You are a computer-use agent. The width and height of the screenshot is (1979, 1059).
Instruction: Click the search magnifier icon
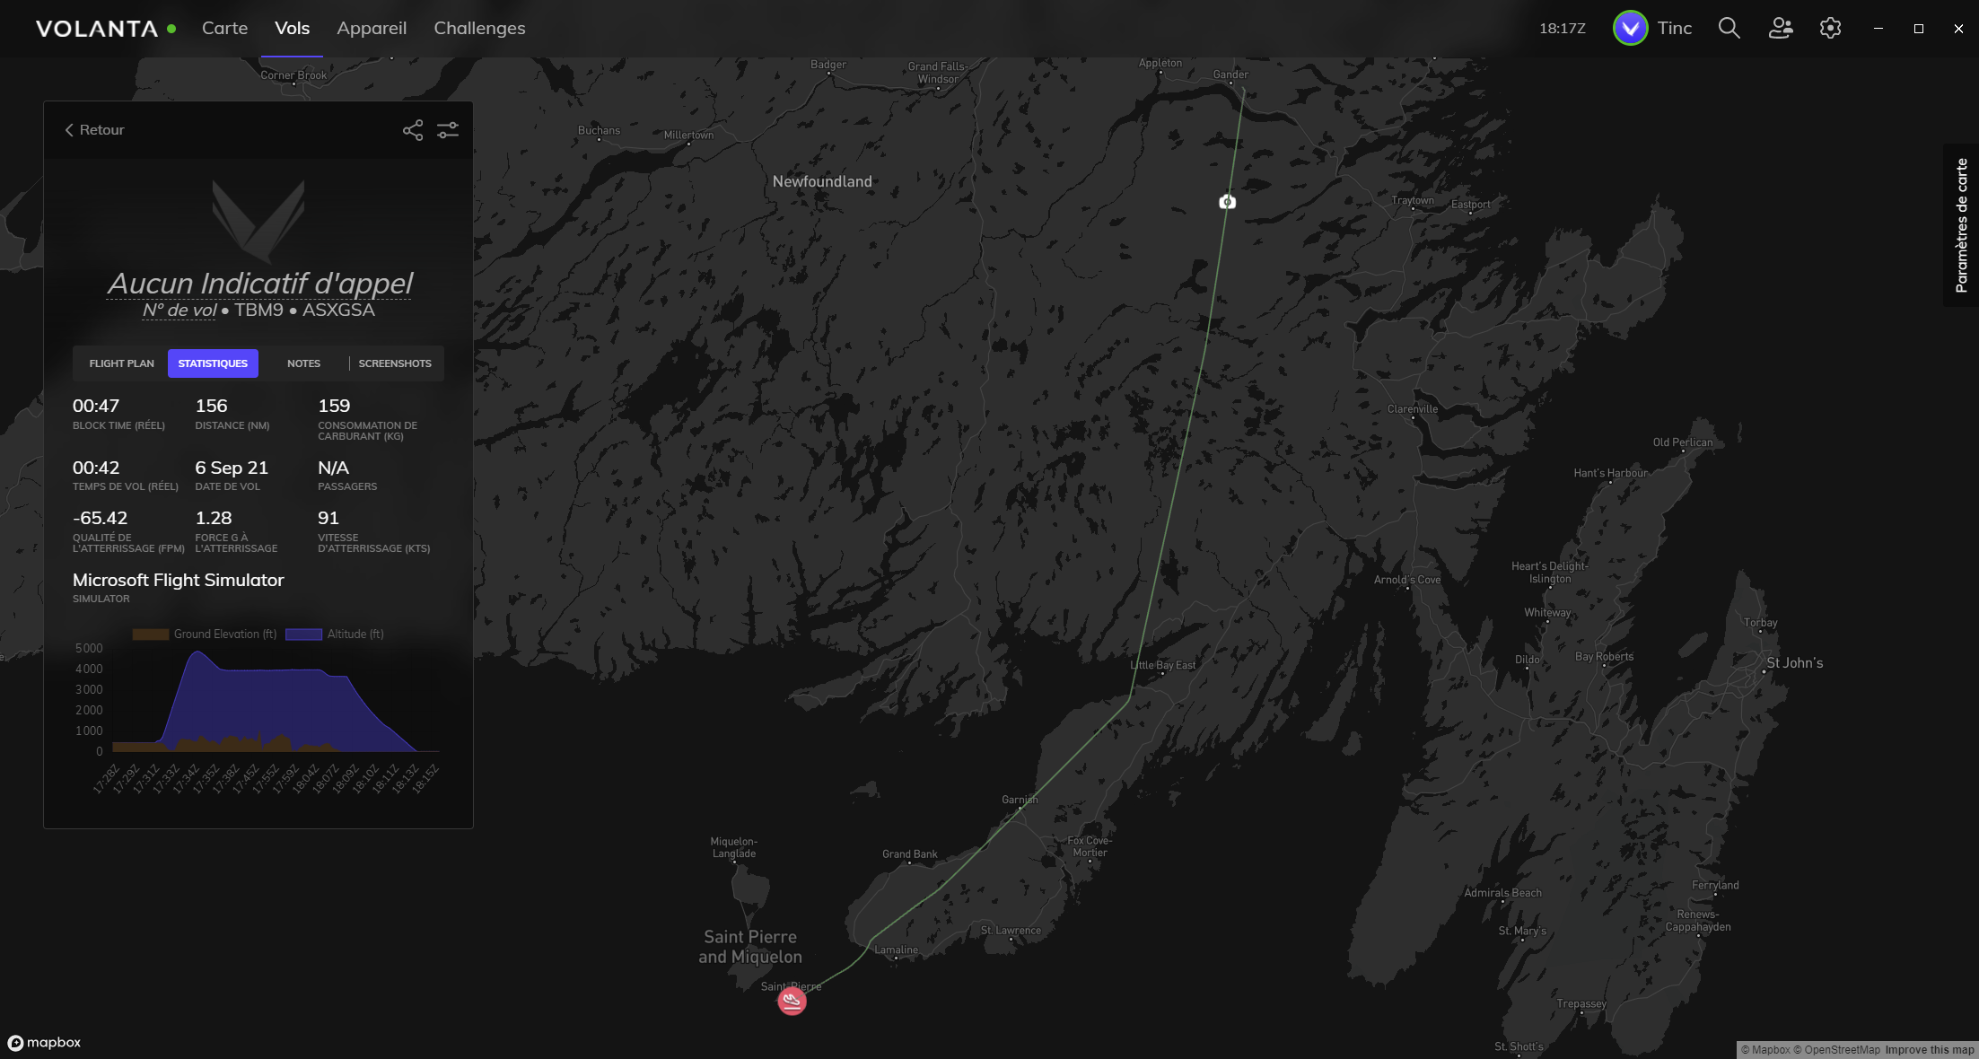pyautogui.click(x=1729, y=28)
